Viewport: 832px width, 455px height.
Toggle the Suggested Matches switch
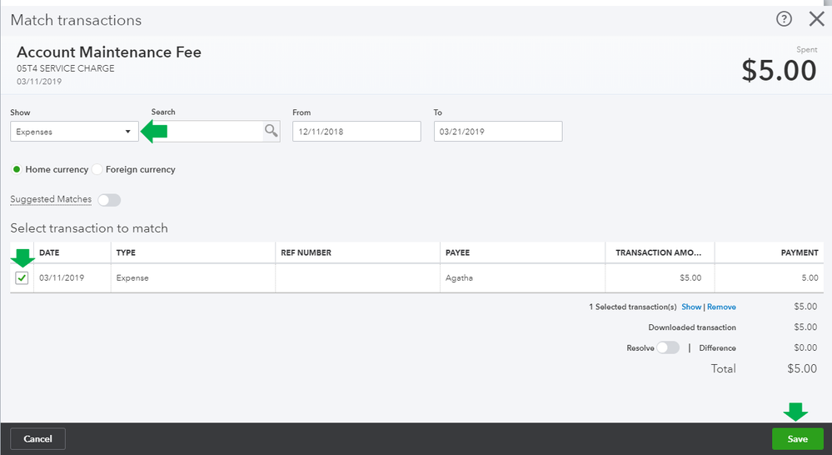[x=109, y=200]
